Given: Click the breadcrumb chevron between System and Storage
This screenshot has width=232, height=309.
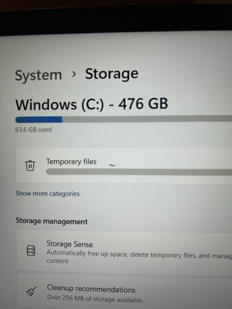Looking at the screenshot, I should (74, 74).
